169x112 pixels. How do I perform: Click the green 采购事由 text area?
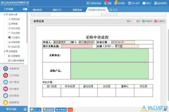pyautogui.click(x=110, y=55)
